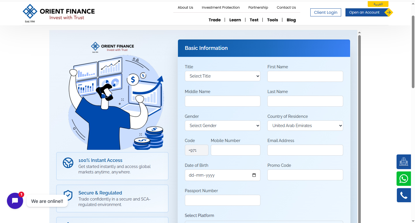Screen dimensions: 415x223
Task: Open the Select Gender dropdown
Action: [223, 126]
